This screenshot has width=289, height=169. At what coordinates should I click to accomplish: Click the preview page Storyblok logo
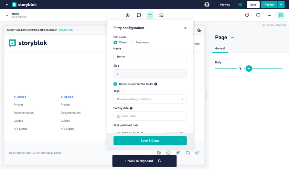point(28,43)
